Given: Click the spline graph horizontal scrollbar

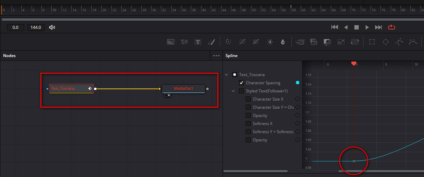Looking at the screenshot, I should pyautogui.click(x=381, y=171).
